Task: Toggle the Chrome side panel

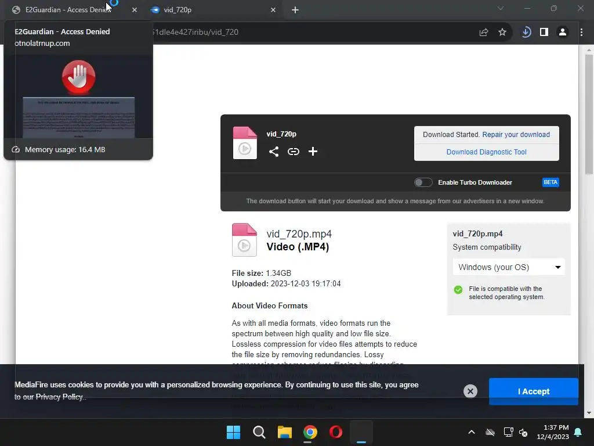Action: [544, 33]
